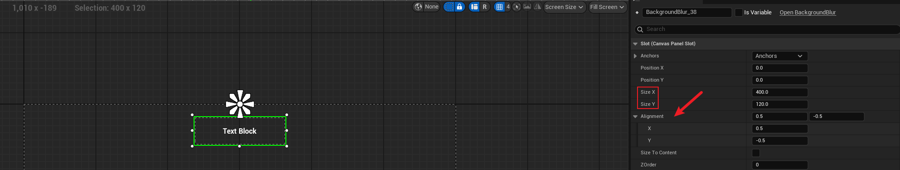Click the Size X property label
The image size is (900, 170).
(648, 92)
